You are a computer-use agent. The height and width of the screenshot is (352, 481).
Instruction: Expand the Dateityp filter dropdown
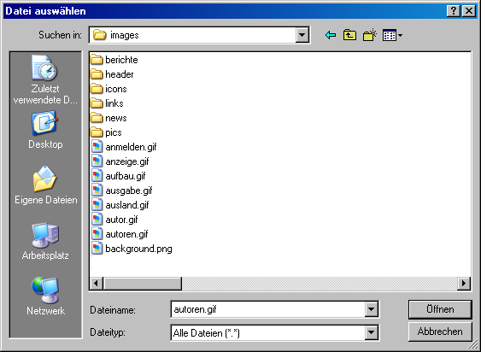[x=371, y=332]
